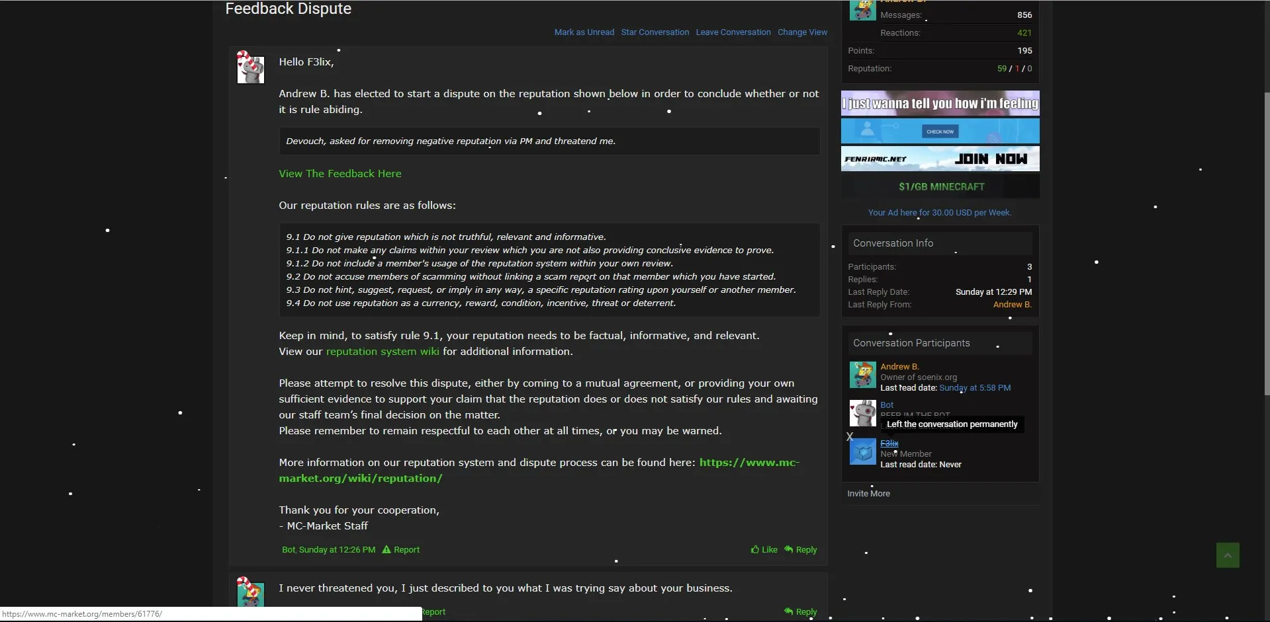The width and height of the screenshot is (1270, 622).
Task: Click Your Ad here for 30.00 USD link
Action: pyautogui.click(x=939, y=213)
